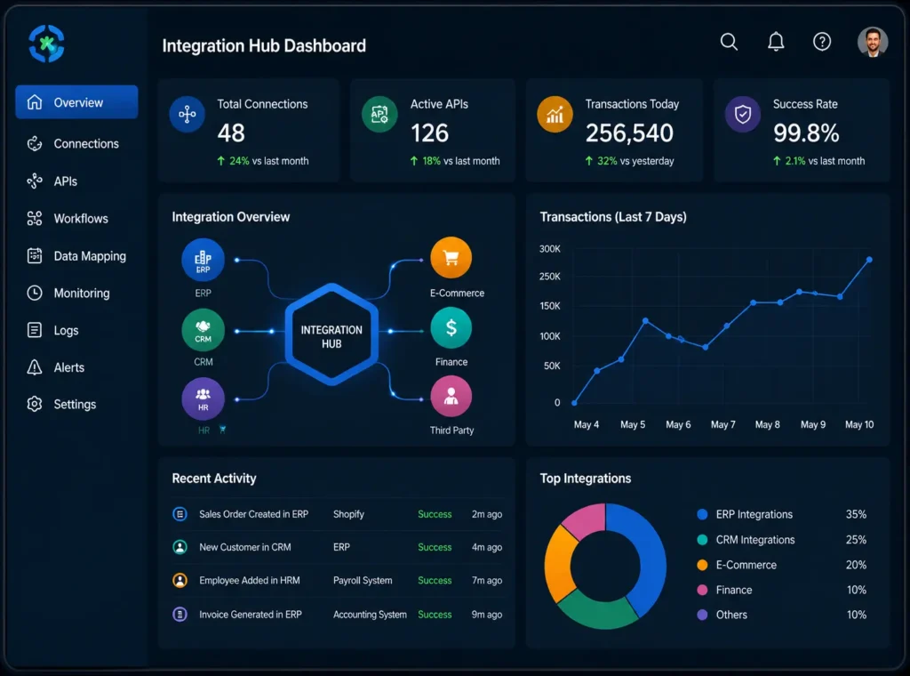Click the Finance dollar icon
Viewport: 910px width, 676px height.
[451, 328]
